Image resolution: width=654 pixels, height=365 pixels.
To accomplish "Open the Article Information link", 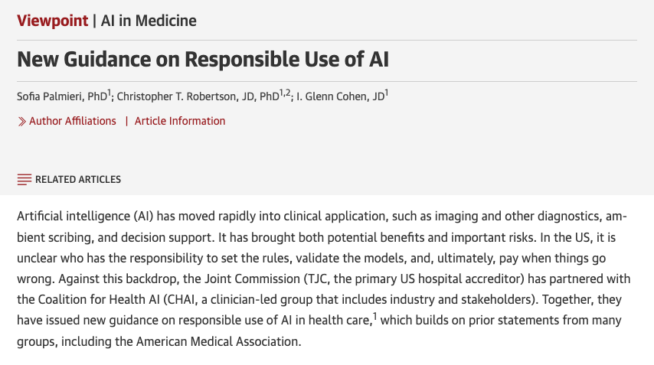I will (x=180, y=121).
